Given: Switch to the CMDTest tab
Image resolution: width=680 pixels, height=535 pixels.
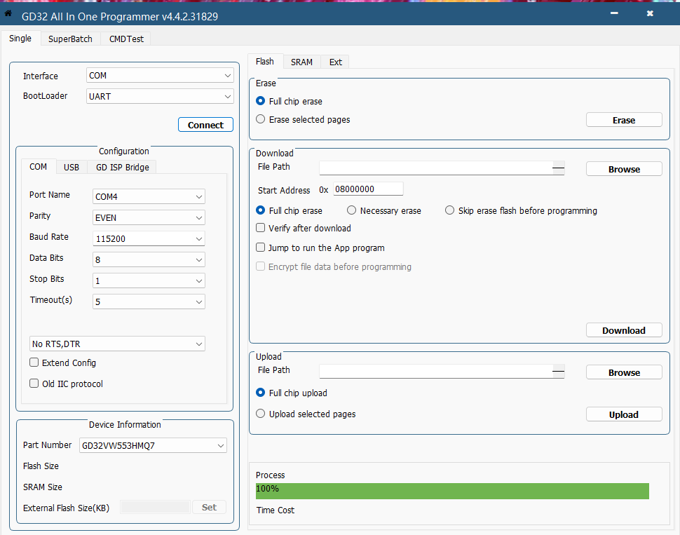Looking at the screenshot, I should click(126, 39).
